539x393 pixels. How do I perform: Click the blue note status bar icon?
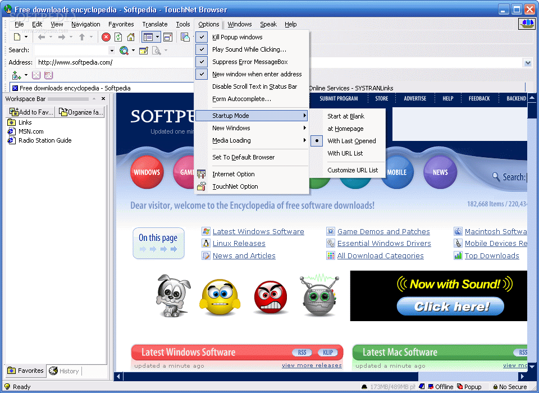422,387
